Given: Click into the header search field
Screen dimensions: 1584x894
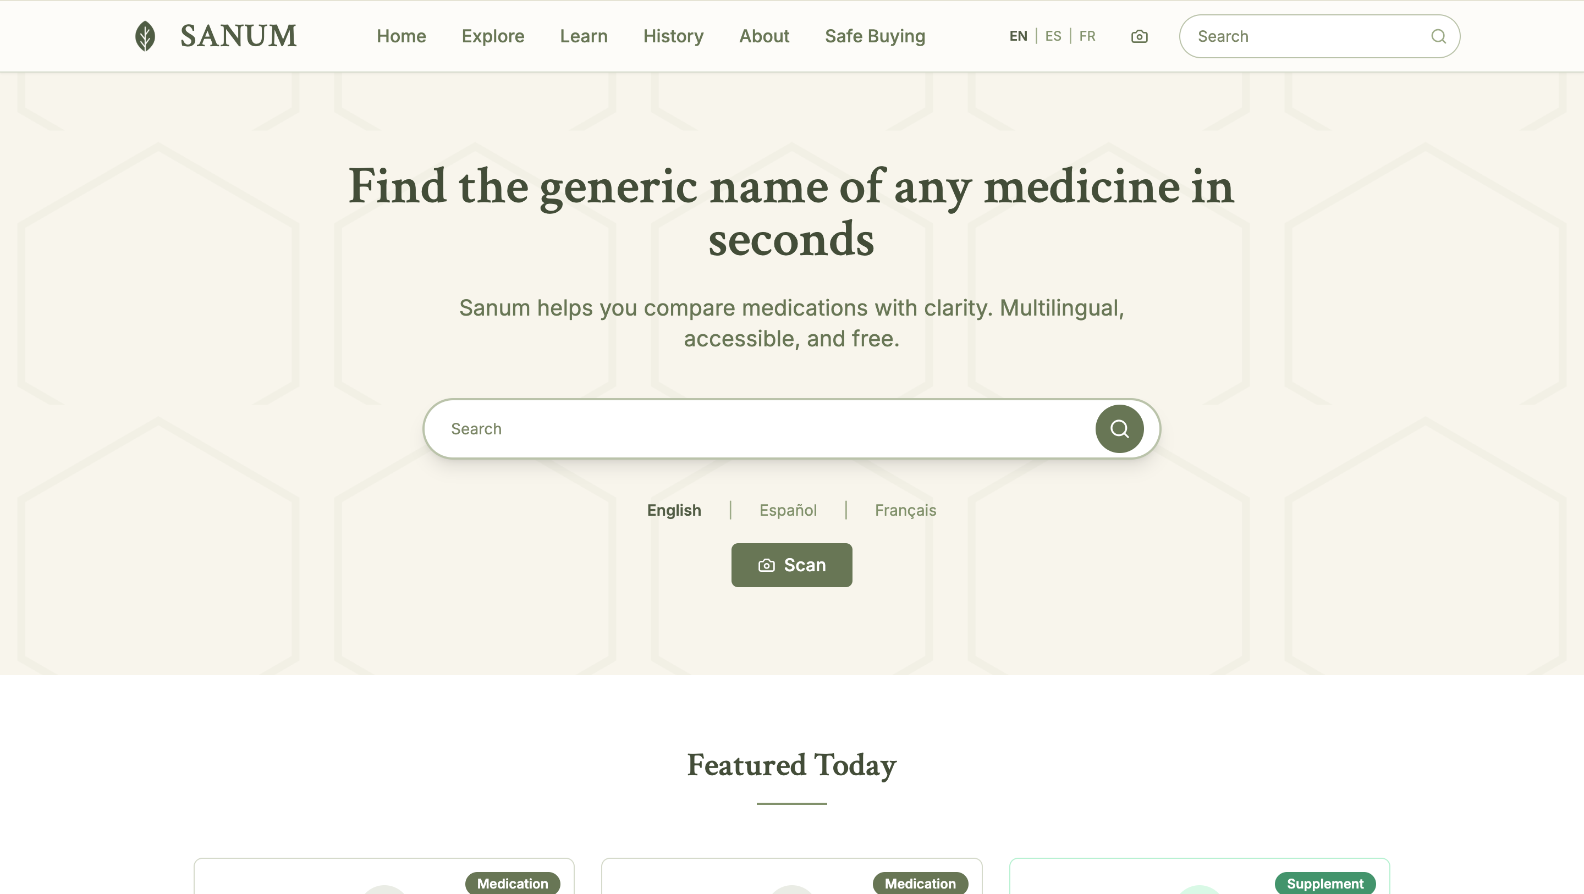Looking at the screenshot, I should pyautogui.click(x=1291, y=36).
